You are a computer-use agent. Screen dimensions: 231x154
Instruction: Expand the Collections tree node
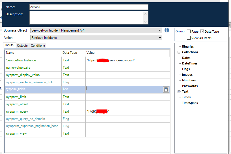(179, 52)
